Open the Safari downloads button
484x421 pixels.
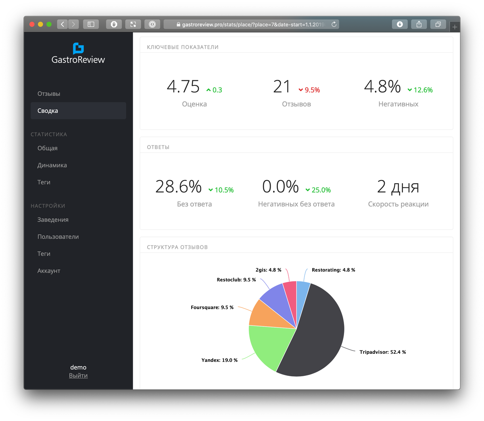(400, 24)
